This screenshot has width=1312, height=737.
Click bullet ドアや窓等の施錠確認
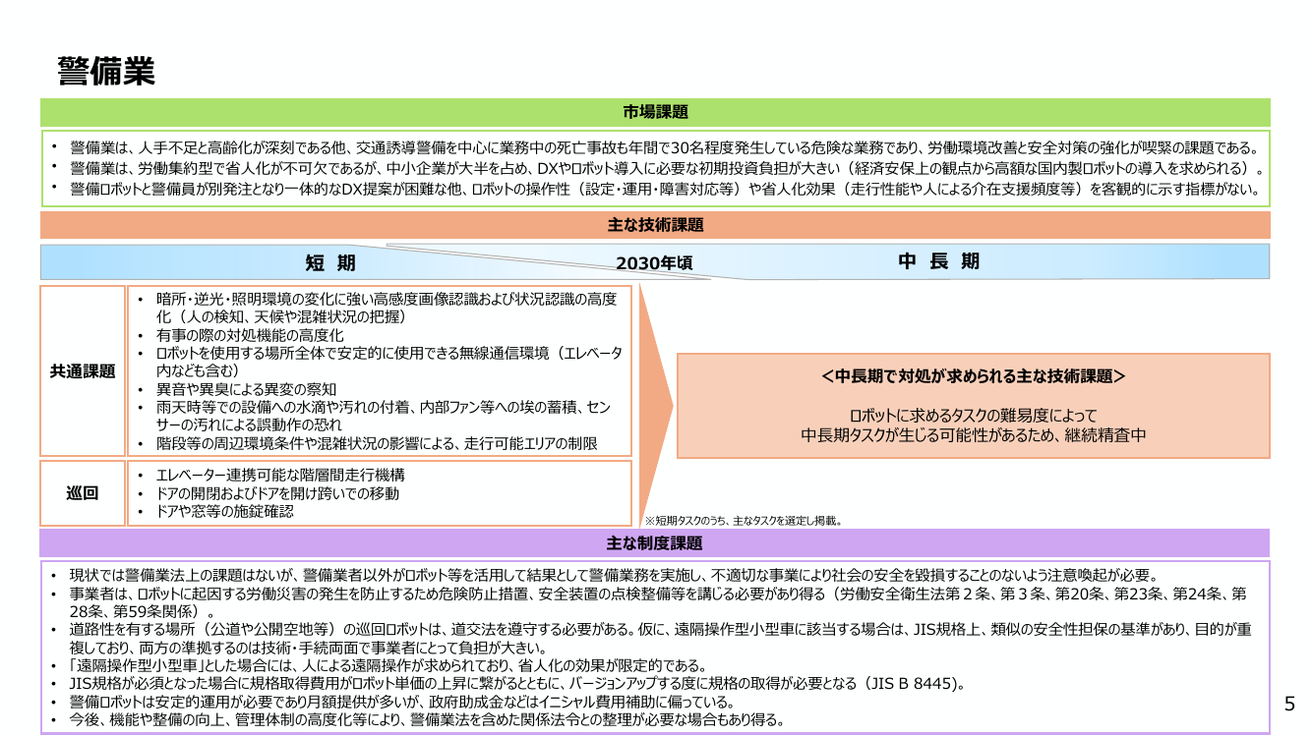click(224, 511)
